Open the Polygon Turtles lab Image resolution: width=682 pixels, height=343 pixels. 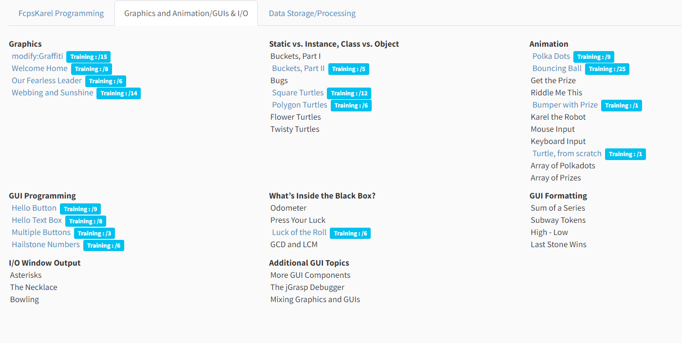300,105
